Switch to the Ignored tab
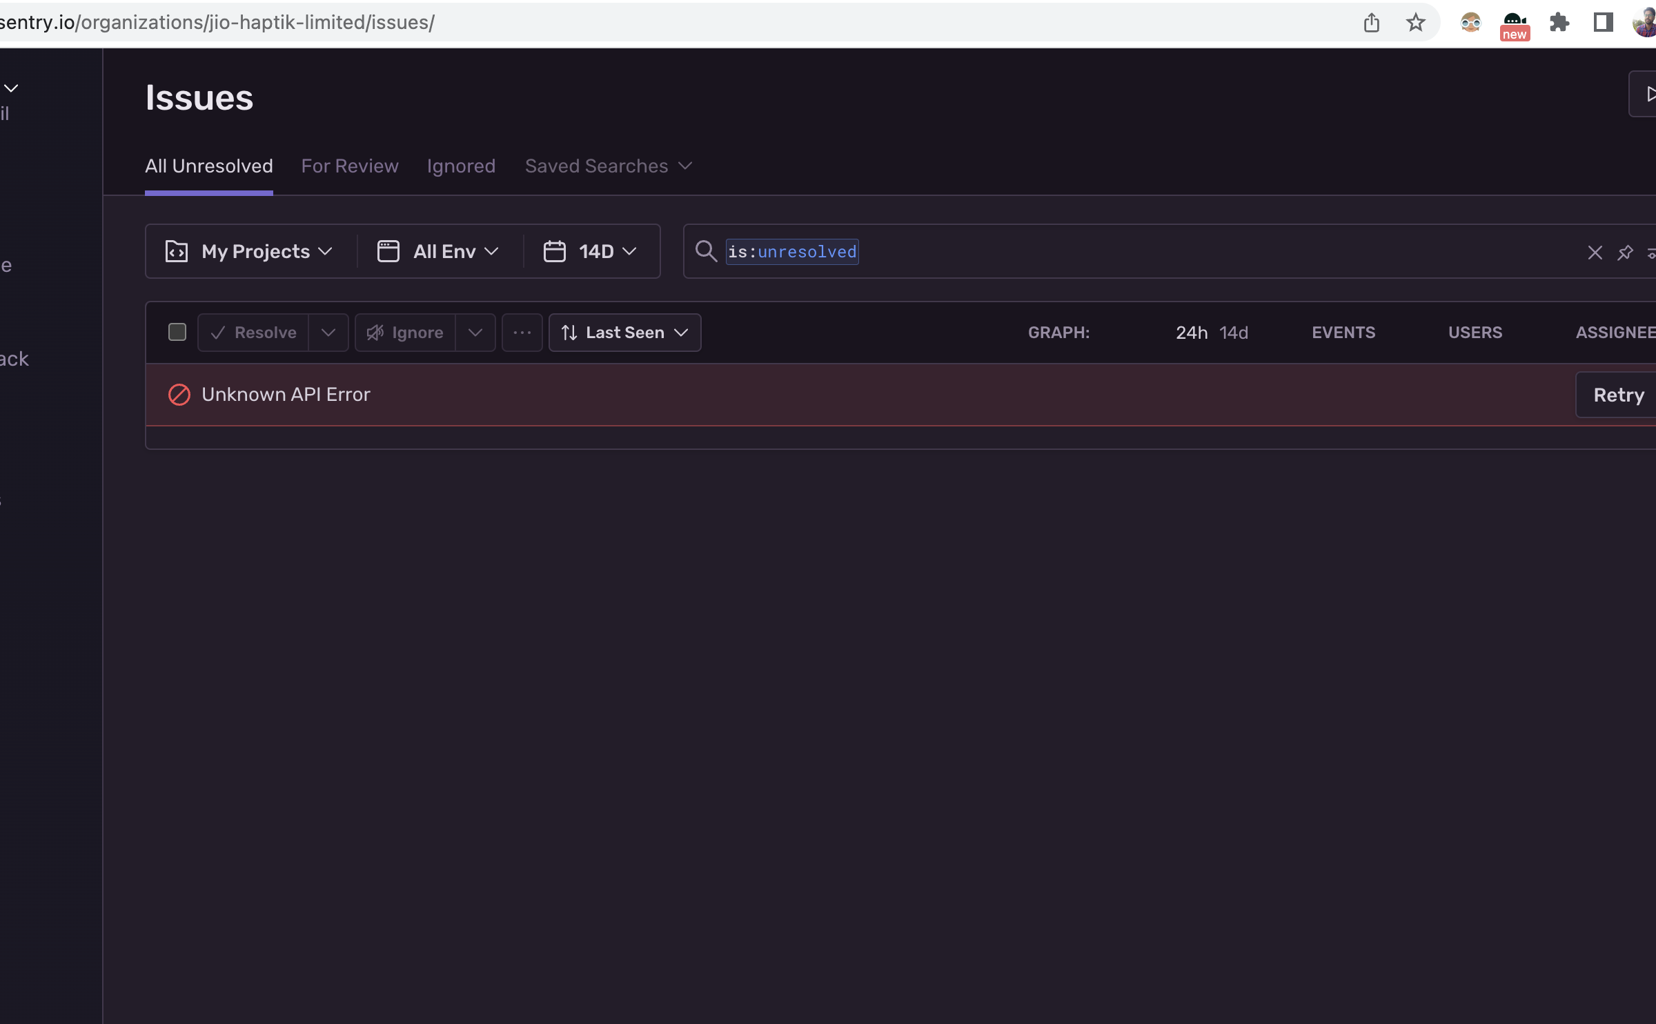The image size is (1656, 1024). click(461, 166)
